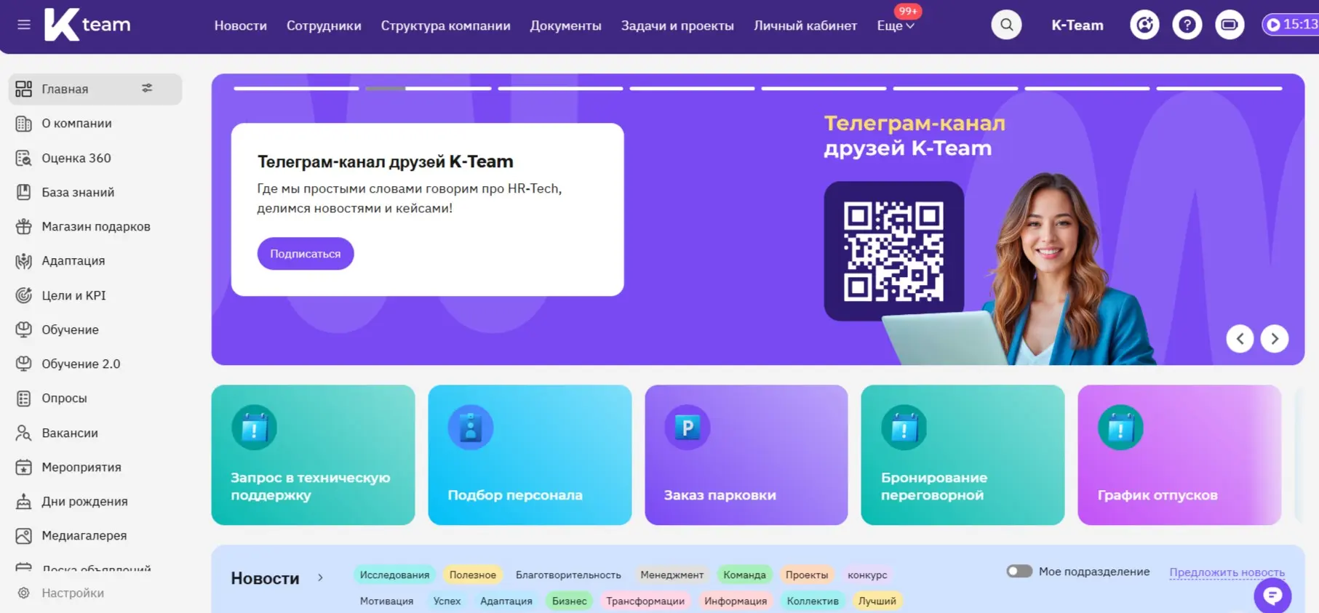Start the timer showing 15:13
This screenshot has width=1319, height=613.
[1291, 25]
